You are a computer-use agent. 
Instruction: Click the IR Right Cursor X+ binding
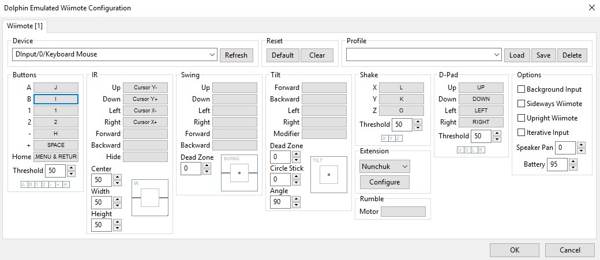pos(145,122)
